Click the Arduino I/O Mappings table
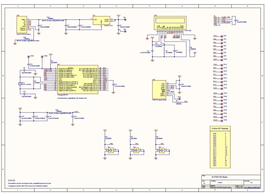Image resolution: width=266 pixels, height=194 pixels. click(x=220, y=147)
